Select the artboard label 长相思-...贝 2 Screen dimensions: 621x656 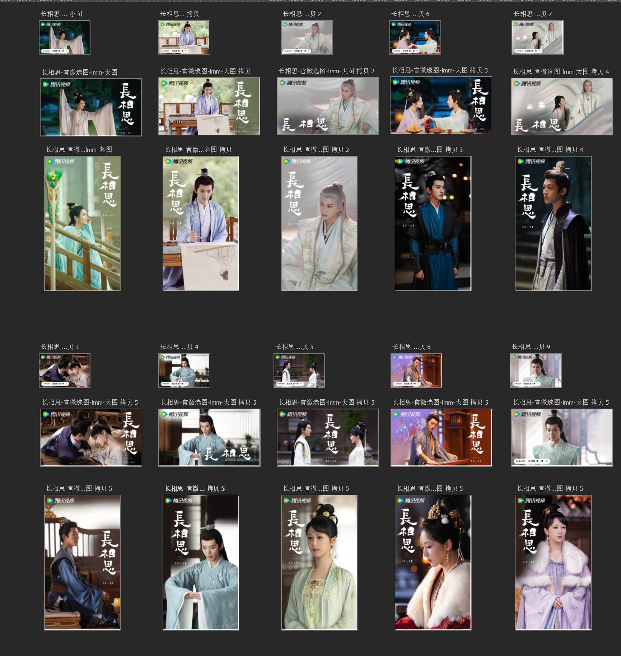pos(302,14)
